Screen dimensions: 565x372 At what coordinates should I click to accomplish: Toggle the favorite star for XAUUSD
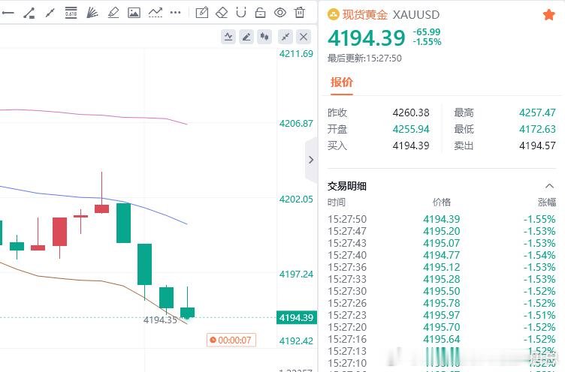click(548, 15)
